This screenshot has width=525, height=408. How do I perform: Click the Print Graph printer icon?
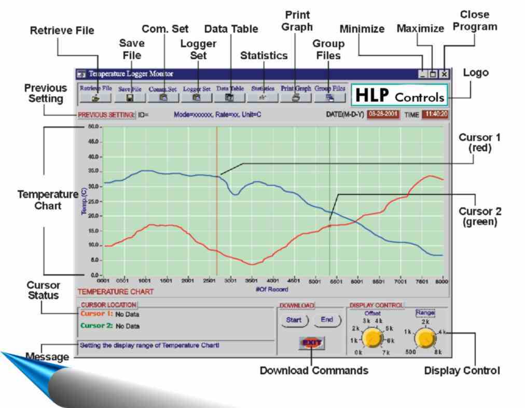coord(296,97)
